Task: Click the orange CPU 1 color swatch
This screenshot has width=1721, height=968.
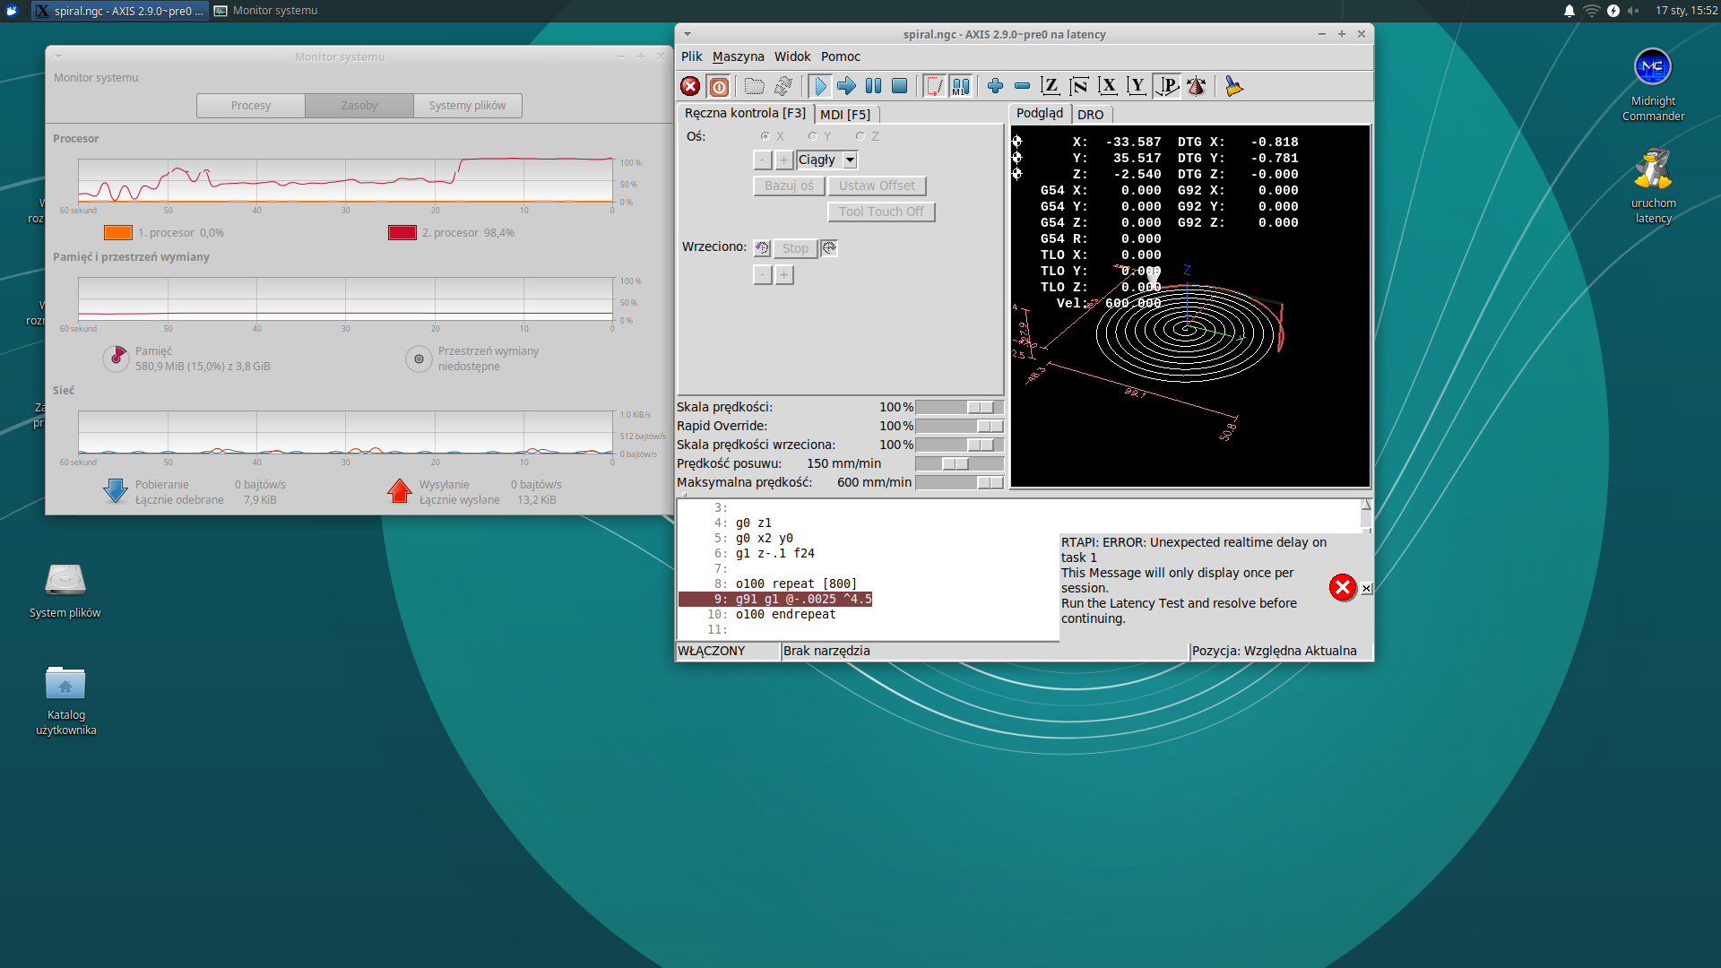Action: tap(118, 233)
